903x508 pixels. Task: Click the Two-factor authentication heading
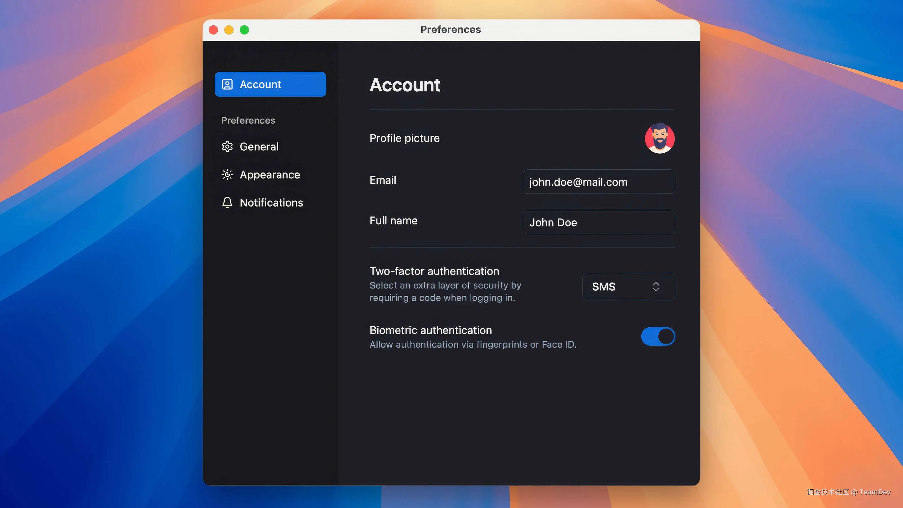pos(434,271)
